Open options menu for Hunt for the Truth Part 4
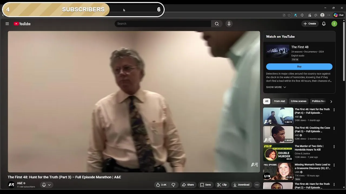Viewport: 346px width, 194px height. (334, 110)
